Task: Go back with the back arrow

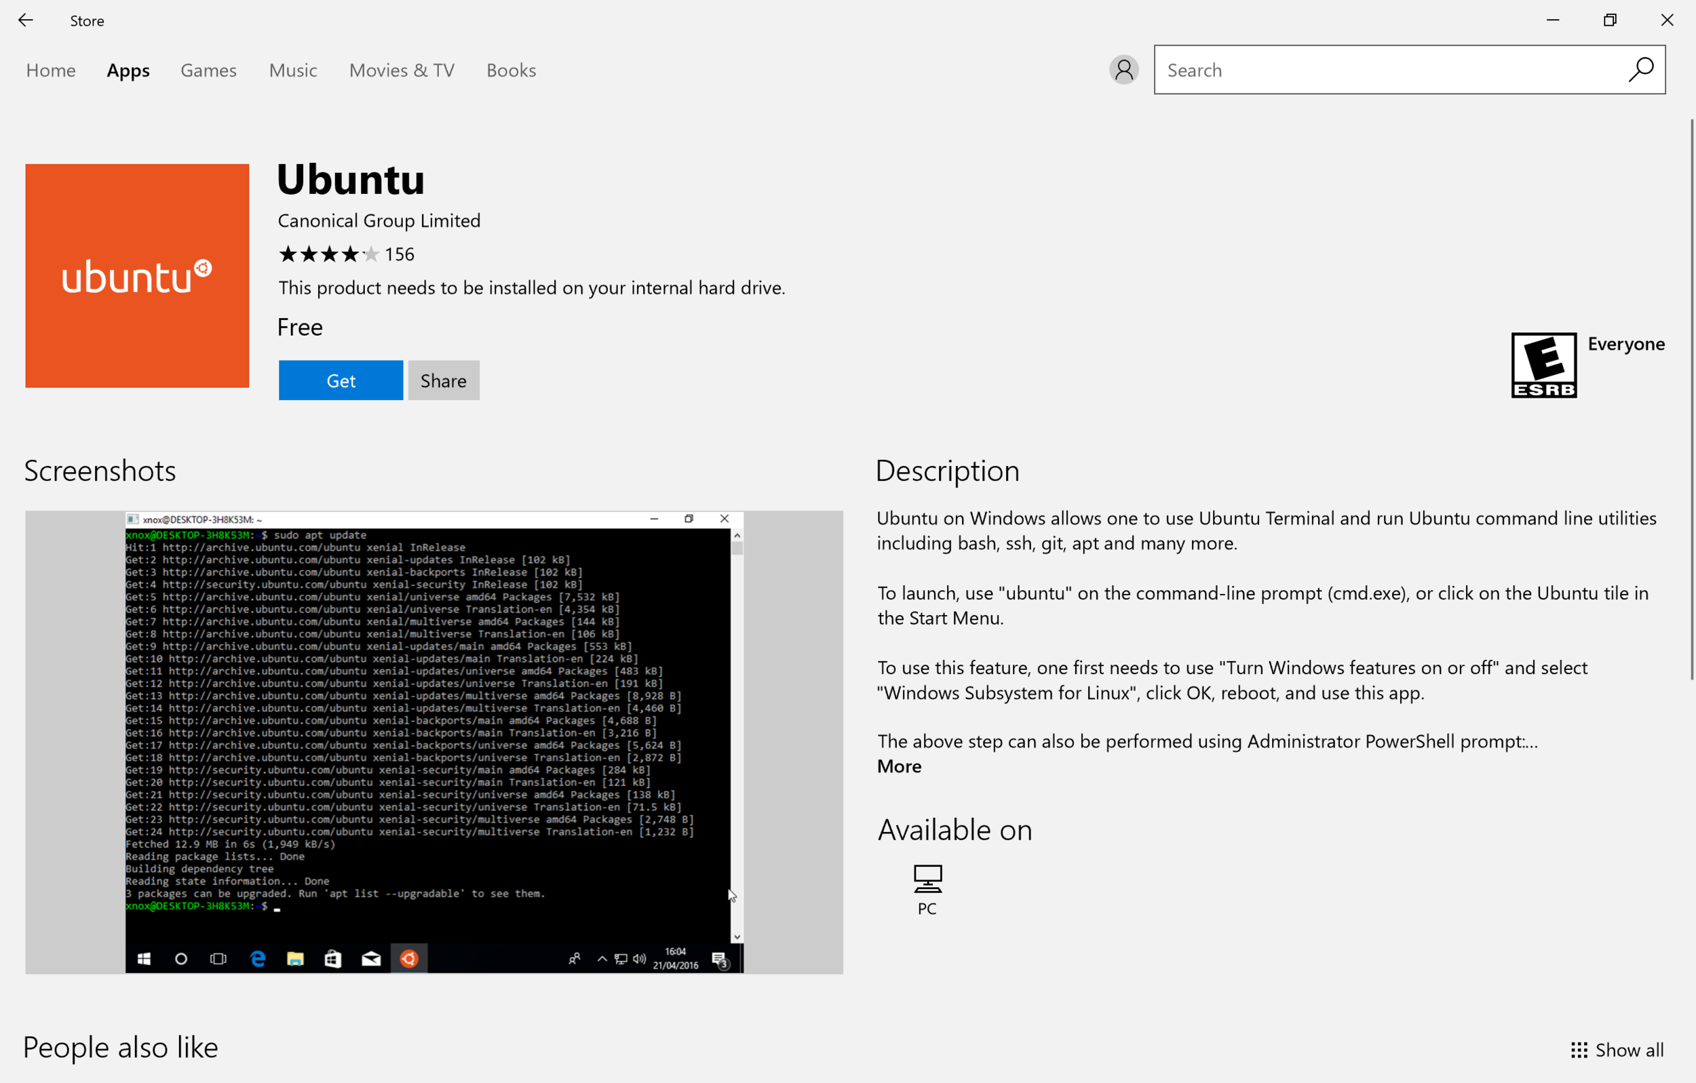Action: point(25,20)
